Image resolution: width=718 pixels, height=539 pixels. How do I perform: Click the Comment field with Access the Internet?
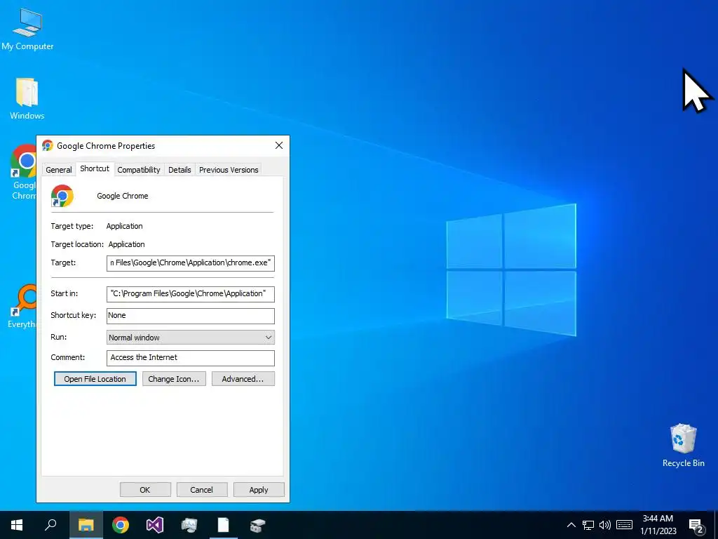click(191, 358)
